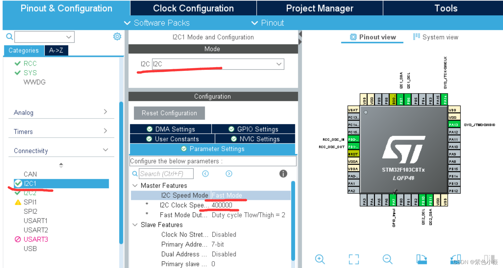Click the warning triangle beside SPI1
This screenshot has height=268, width=503.
(18, 202)
